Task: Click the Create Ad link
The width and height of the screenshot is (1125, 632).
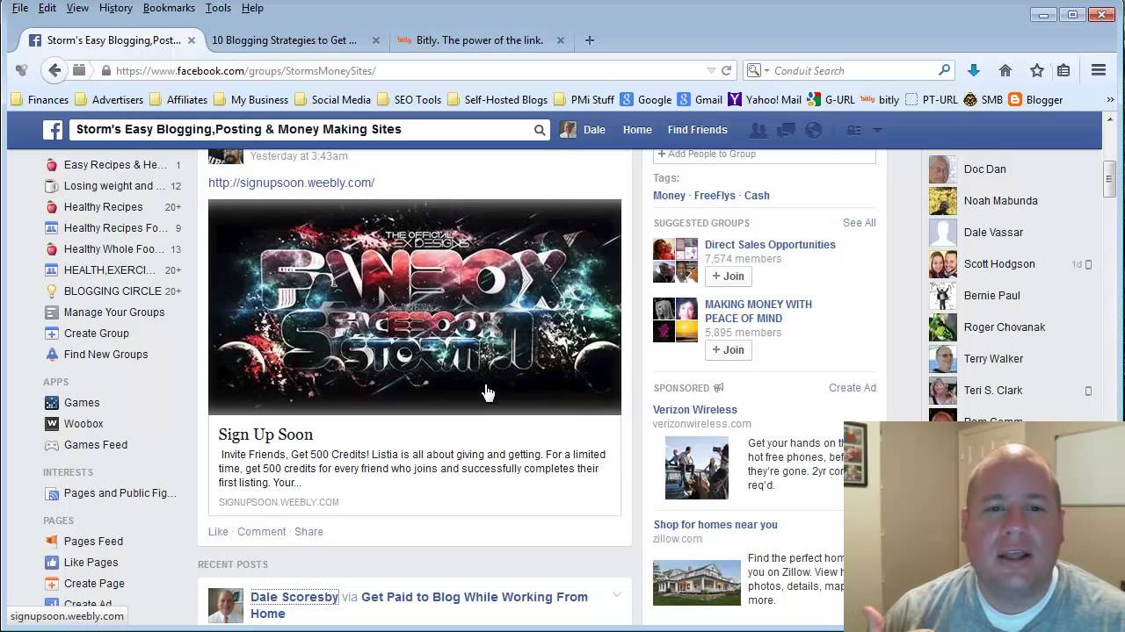Action: click(x=853, y=388)
